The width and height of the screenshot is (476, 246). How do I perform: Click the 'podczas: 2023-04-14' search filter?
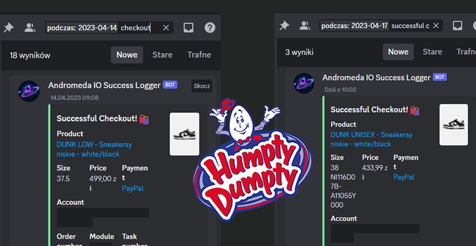click(x=82, y=28)
